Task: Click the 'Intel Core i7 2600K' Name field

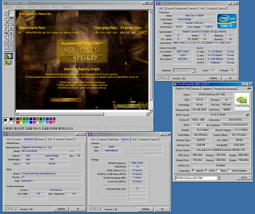Action: pos(194,16)
